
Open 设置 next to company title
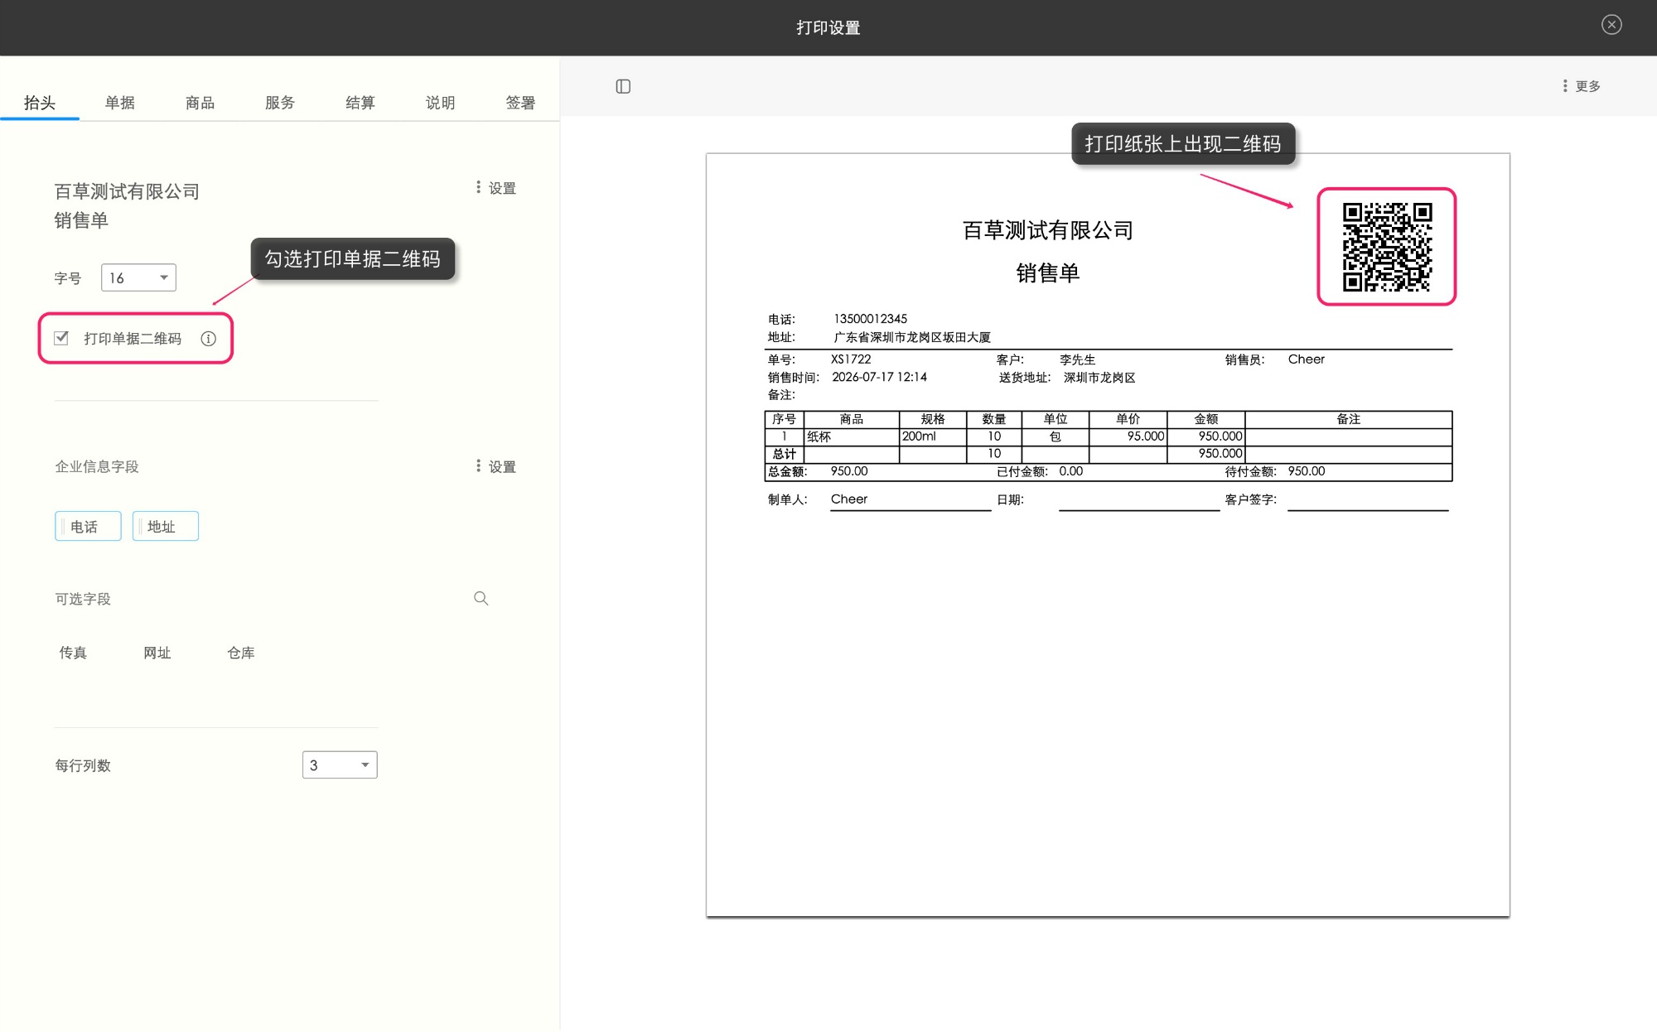point(495,188)
